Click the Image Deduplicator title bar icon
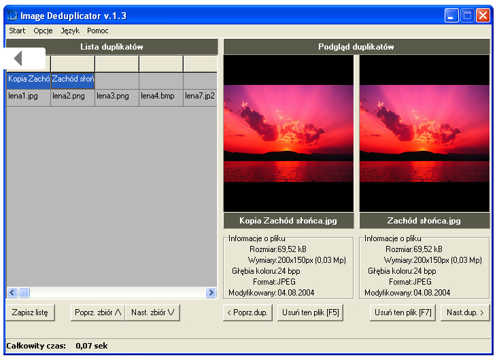Screen dimensions: 497x358 click(x=12, y=15)
